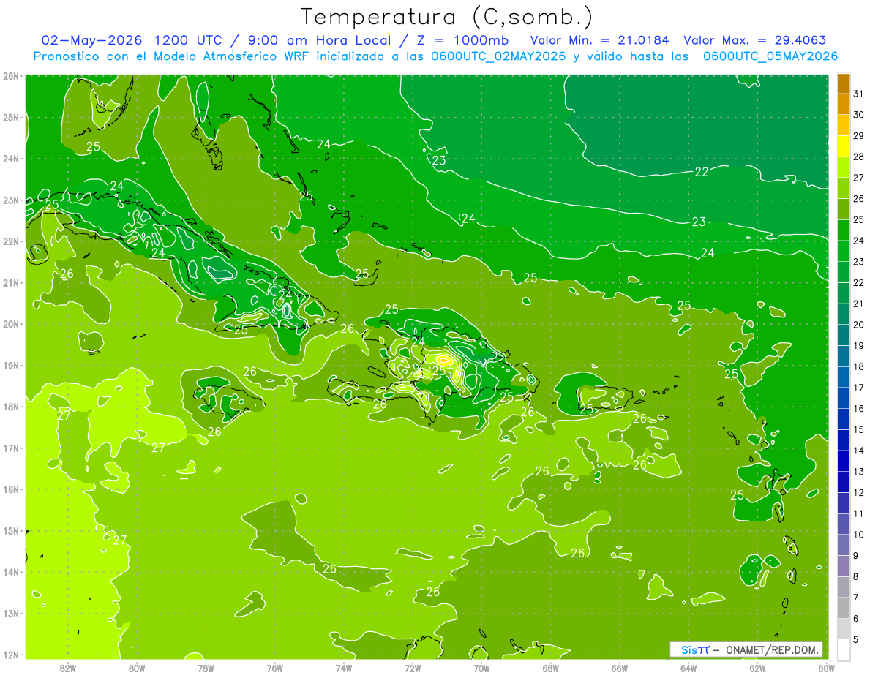Click the 20 degree teal legend swatch
Image resolution: width=878 pixels, height=678 pixels.
click(844, 335)
